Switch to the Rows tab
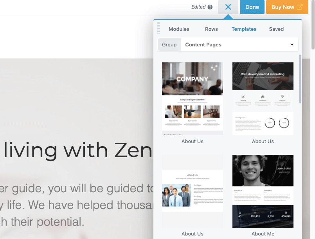The height and width of the screenshot is (239, 315). tap(211, 29)
